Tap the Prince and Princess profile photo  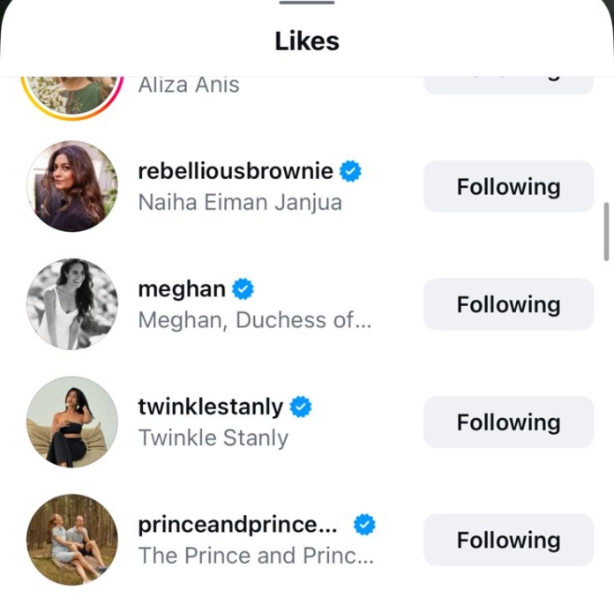point(72,540)
